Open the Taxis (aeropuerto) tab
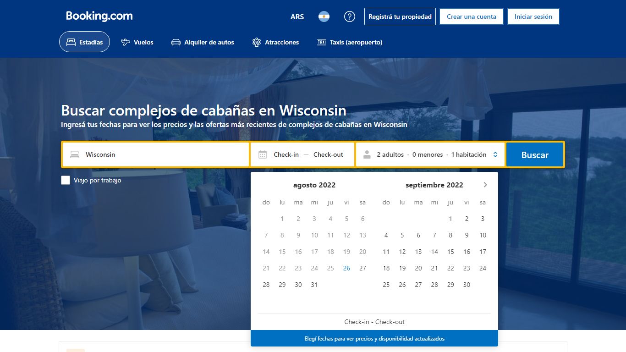Screen dimensions: 626x352 350,42
